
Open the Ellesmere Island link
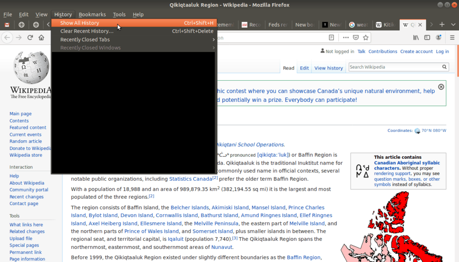click(x=161, y=223)
